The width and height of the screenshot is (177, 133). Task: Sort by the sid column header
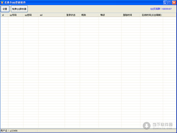pyautogui.click(x=51, y=15)
